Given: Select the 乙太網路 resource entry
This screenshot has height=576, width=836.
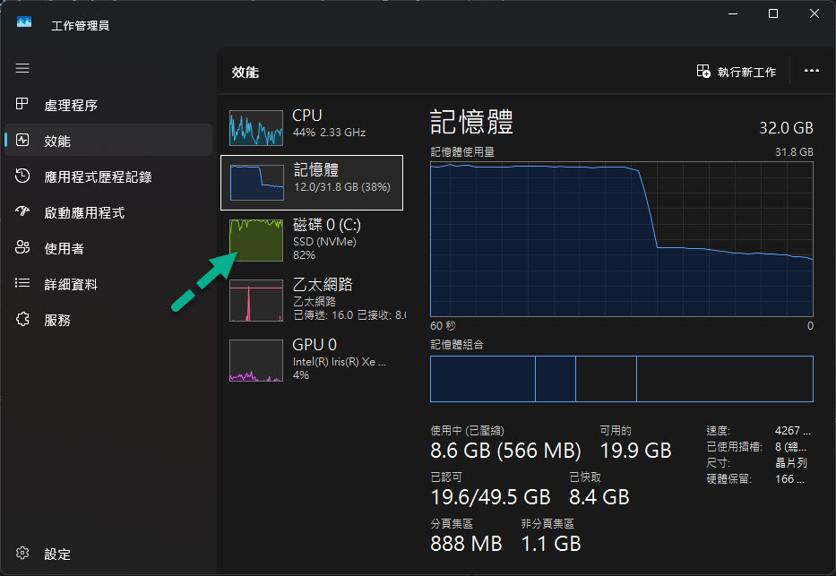Looking at the screenshot, I should point(312,299).
